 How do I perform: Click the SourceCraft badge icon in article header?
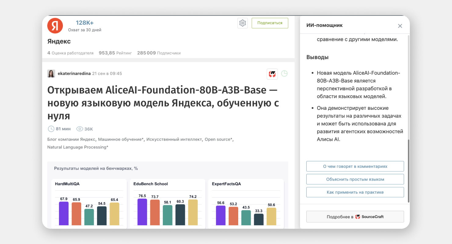272,74
